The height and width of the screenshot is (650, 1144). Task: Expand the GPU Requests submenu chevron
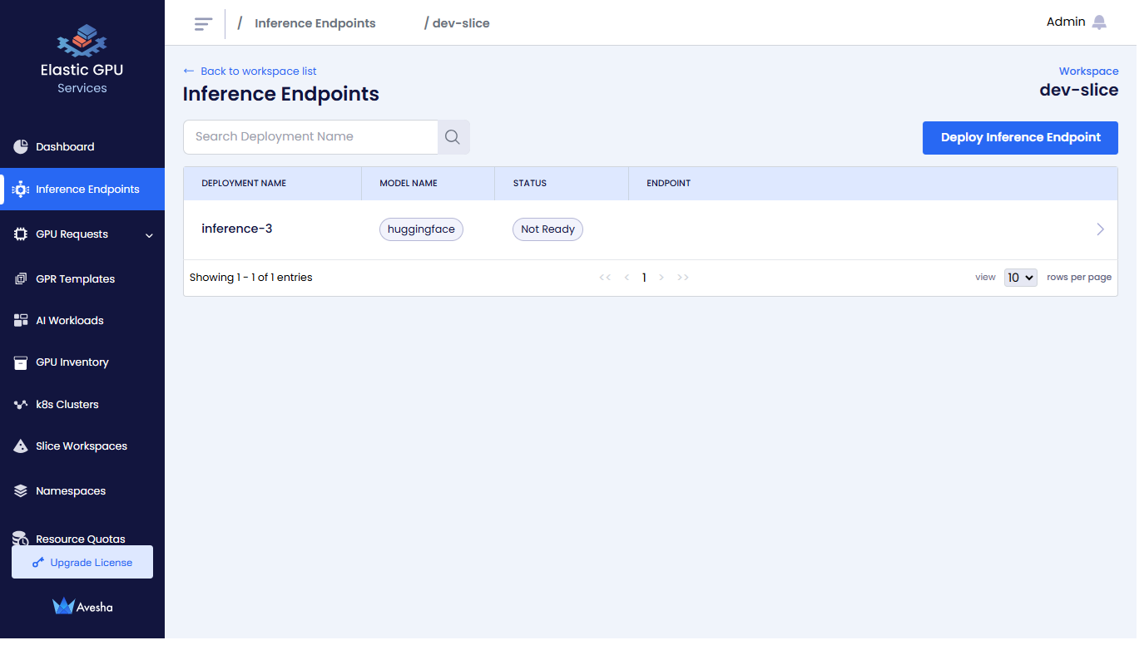coord(149,235)
